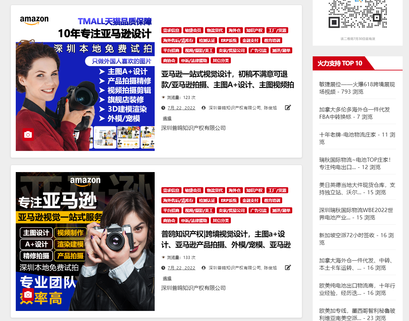Click author avatar icon in 亚马逊一站式视觉设计 card

coord(203,108)
